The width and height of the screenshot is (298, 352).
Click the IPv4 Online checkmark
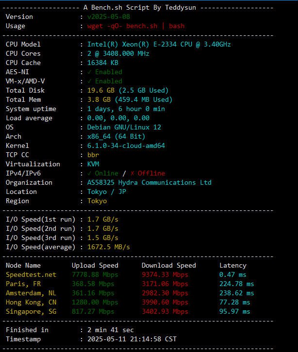(x=89, y=173)
